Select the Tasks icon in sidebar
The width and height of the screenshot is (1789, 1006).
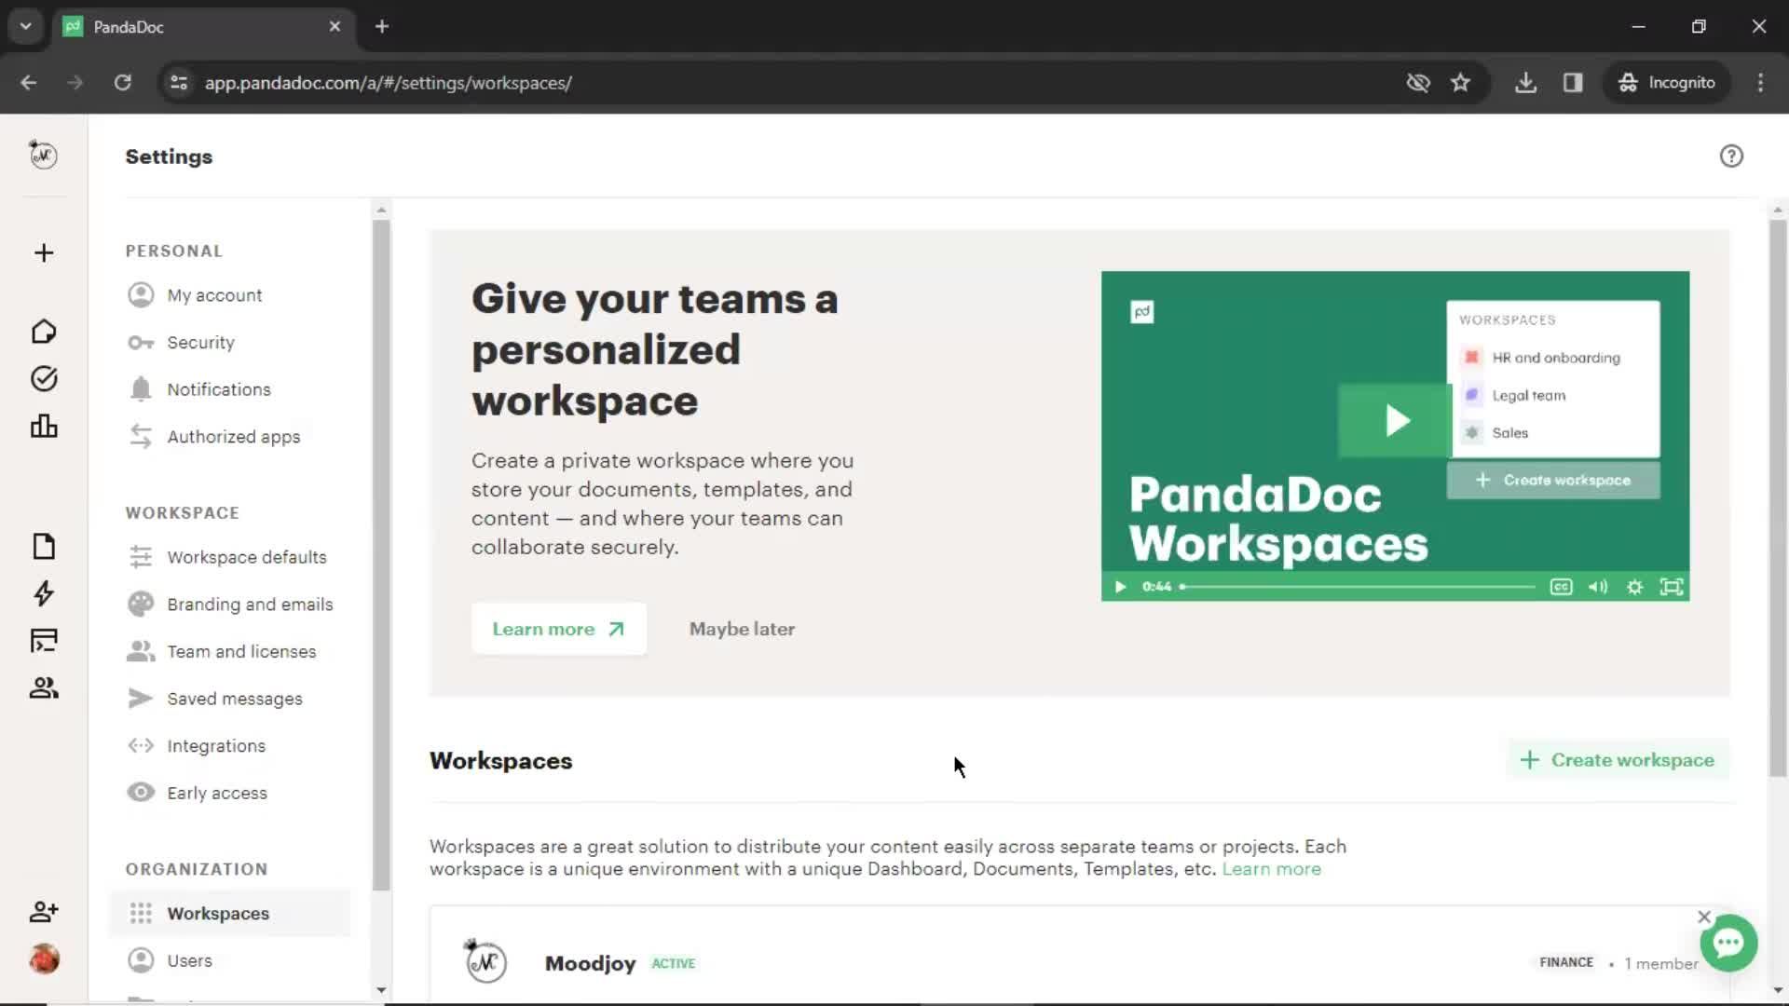coord(44,378)
